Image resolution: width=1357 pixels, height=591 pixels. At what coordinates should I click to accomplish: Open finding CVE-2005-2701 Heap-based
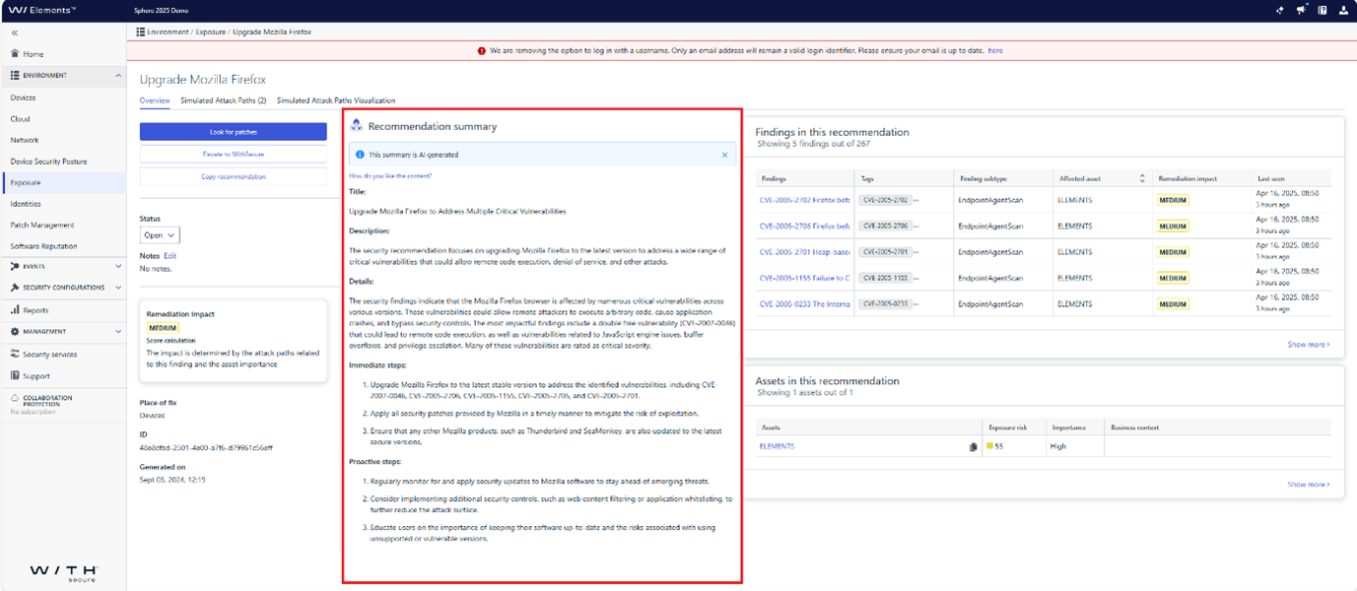[804, 252]
